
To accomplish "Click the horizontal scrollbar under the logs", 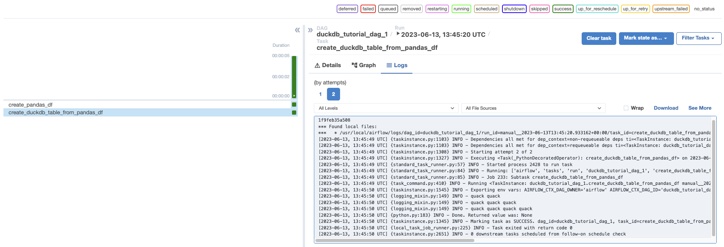I will pos(394,240).
